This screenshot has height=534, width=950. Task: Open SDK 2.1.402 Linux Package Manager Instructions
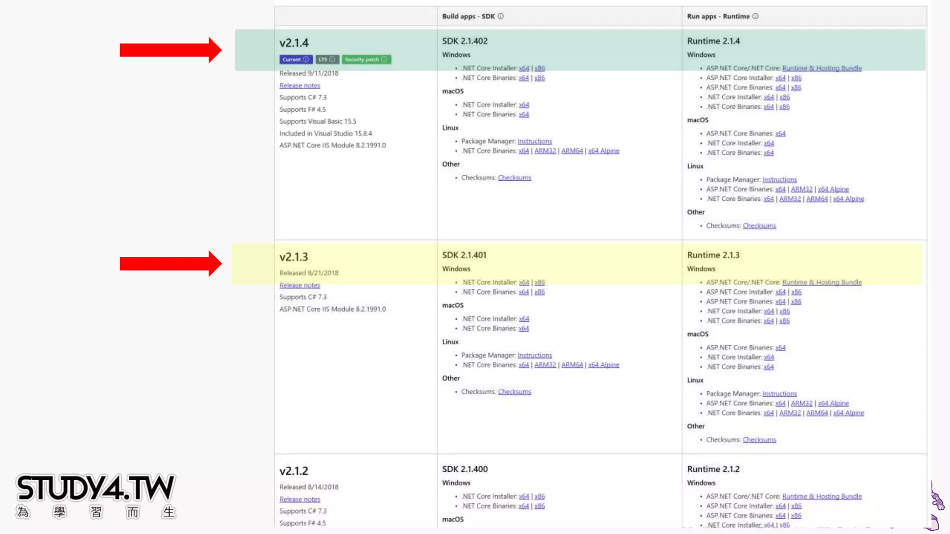click(x=534, y=141)
